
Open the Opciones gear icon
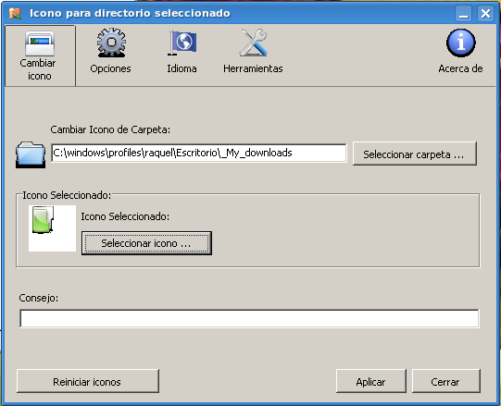click(x=111, y=43)
